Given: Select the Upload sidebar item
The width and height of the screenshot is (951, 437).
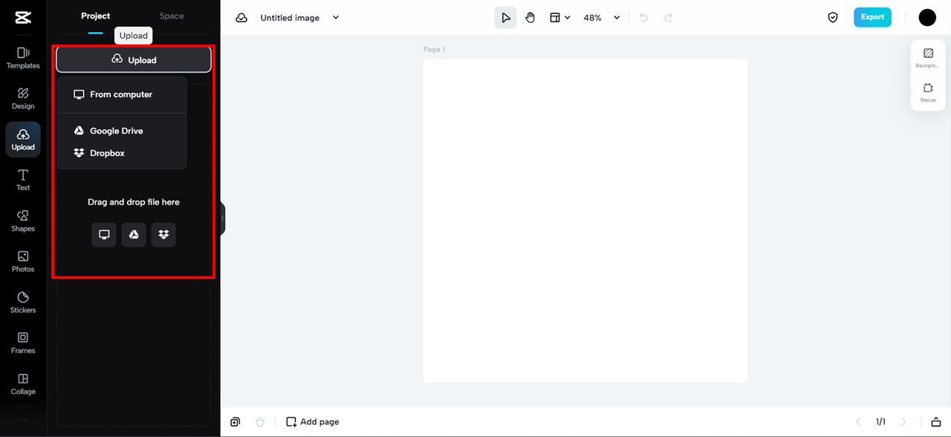Looking at the screenshot, I should coord(23,139).
